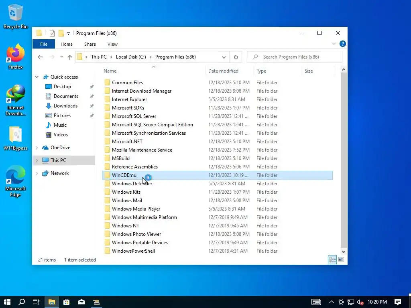
Task: Expand the OneDrive tree node
Action: click(x=37, y=148)
